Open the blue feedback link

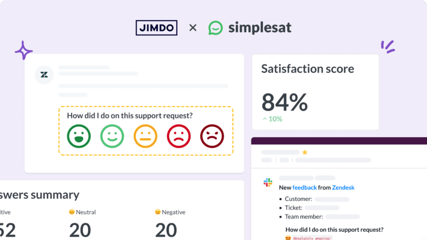pyautogui.click(x=305, y=188)
